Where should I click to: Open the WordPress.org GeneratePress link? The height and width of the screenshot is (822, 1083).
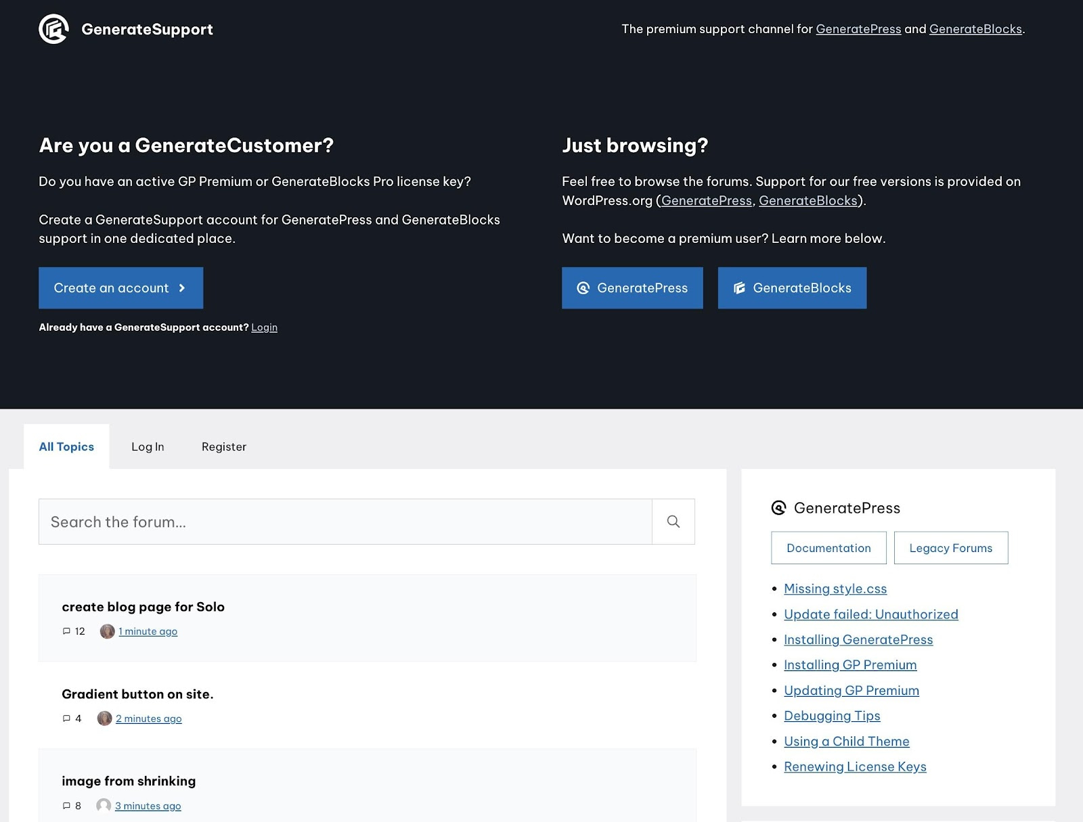point(707,201)
